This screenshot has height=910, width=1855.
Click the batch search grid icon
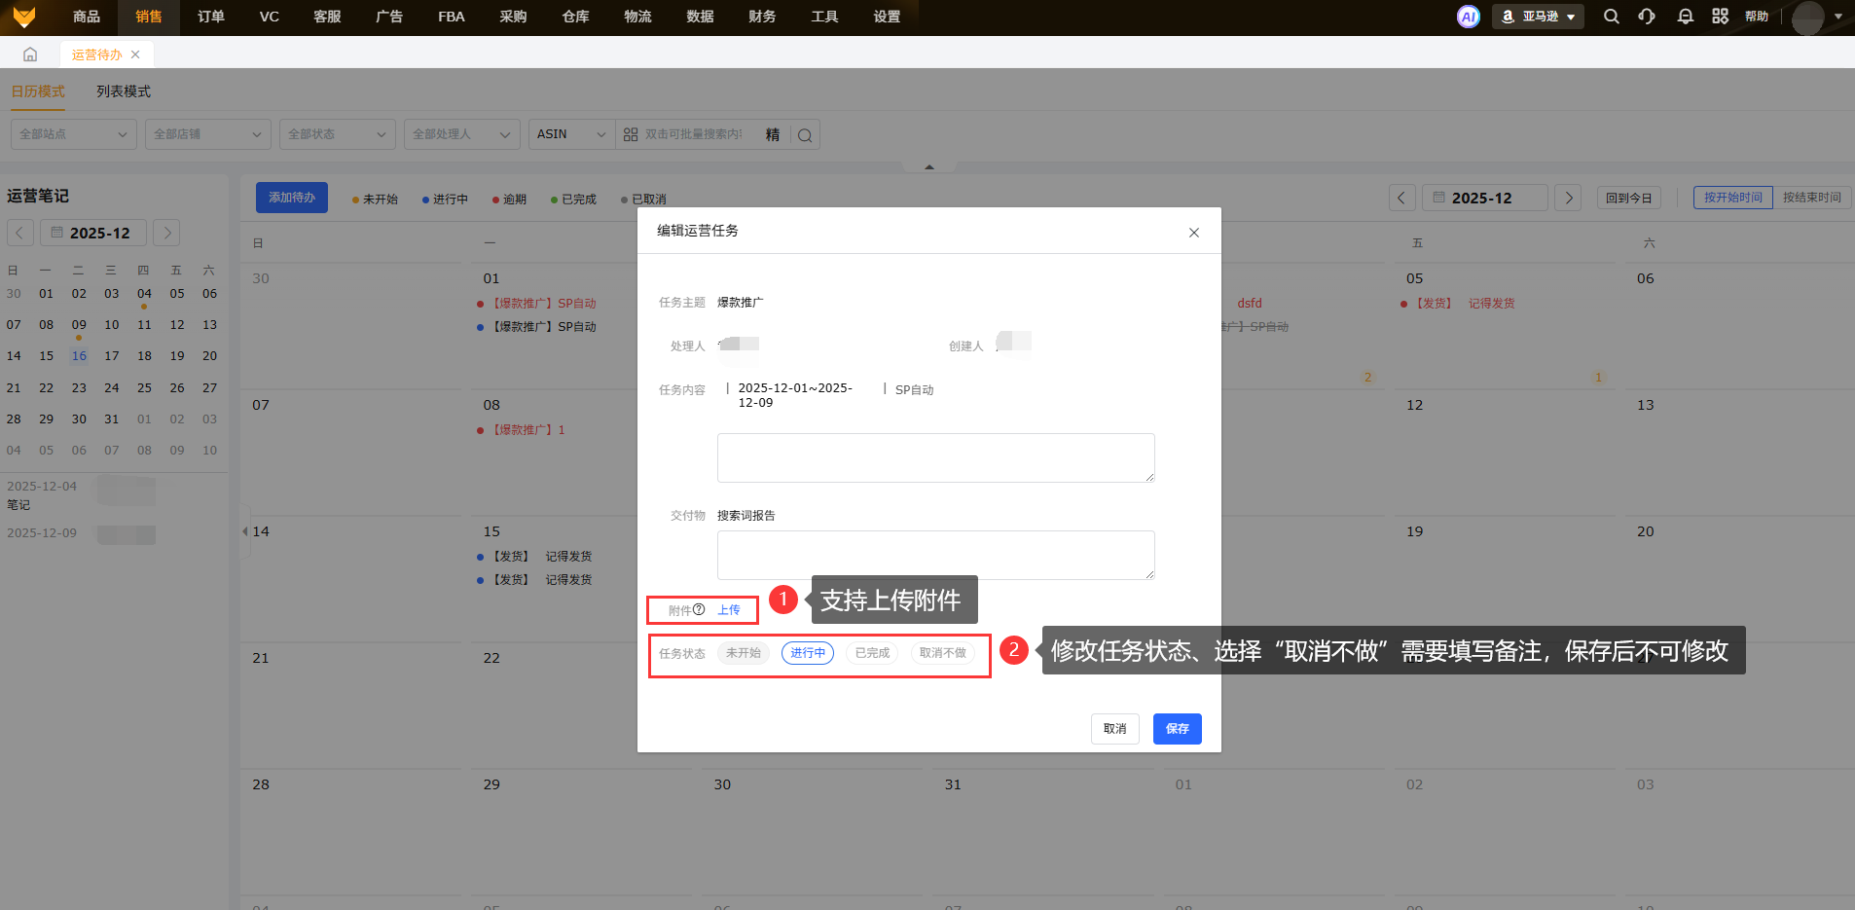631,134
